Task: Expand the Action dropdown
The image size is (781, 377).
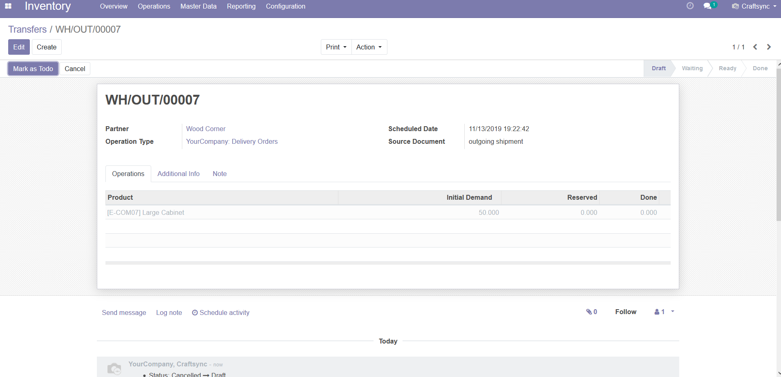Action: (x=369, y=47)
